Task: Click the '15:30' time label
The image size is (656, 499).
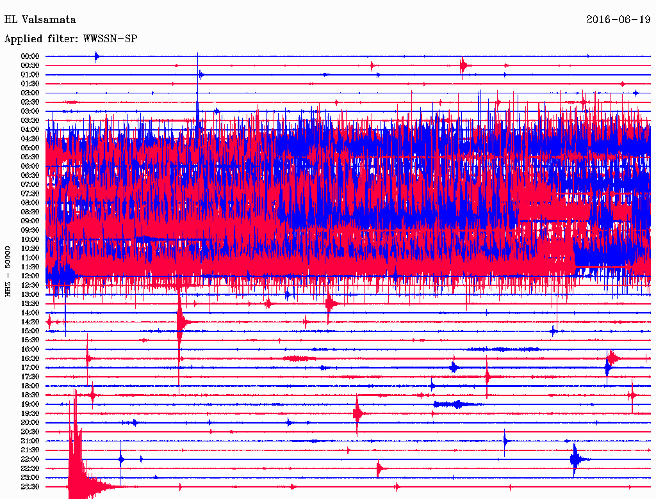Action: click(x=30, y=340)
